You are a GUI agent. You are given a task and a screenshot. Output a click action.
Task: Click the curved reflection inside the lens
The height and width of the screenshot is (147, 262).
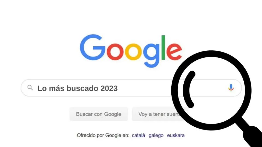tap(189, 89)
